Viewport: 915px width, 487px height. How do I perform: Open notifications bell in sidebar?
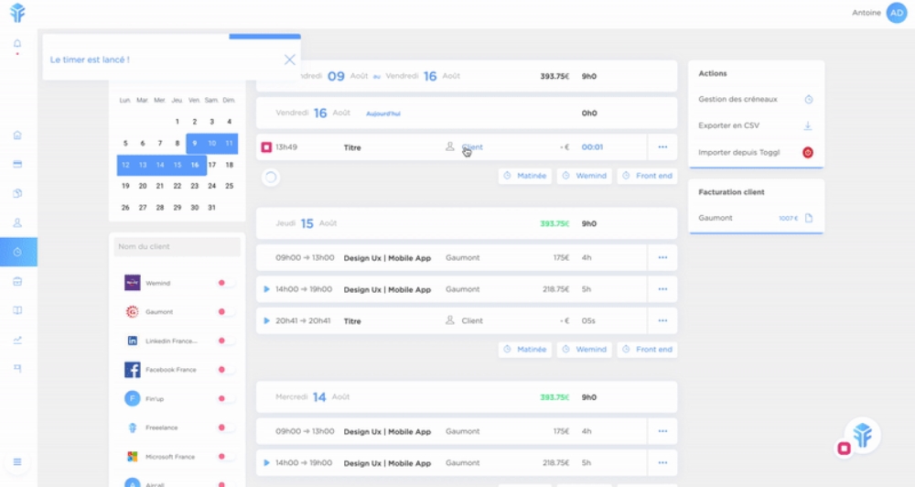[x=17, y=44]
